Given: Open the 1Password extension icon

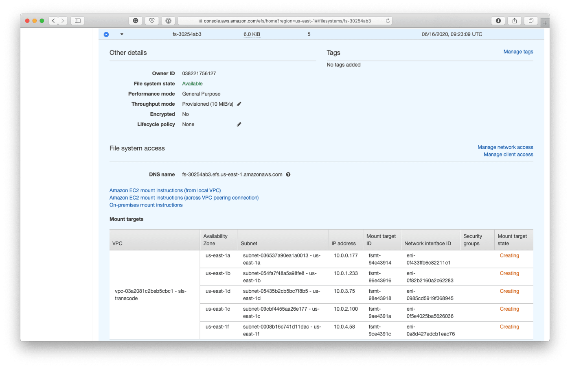Looking at the screenshot, I should [x=168, y=21].
